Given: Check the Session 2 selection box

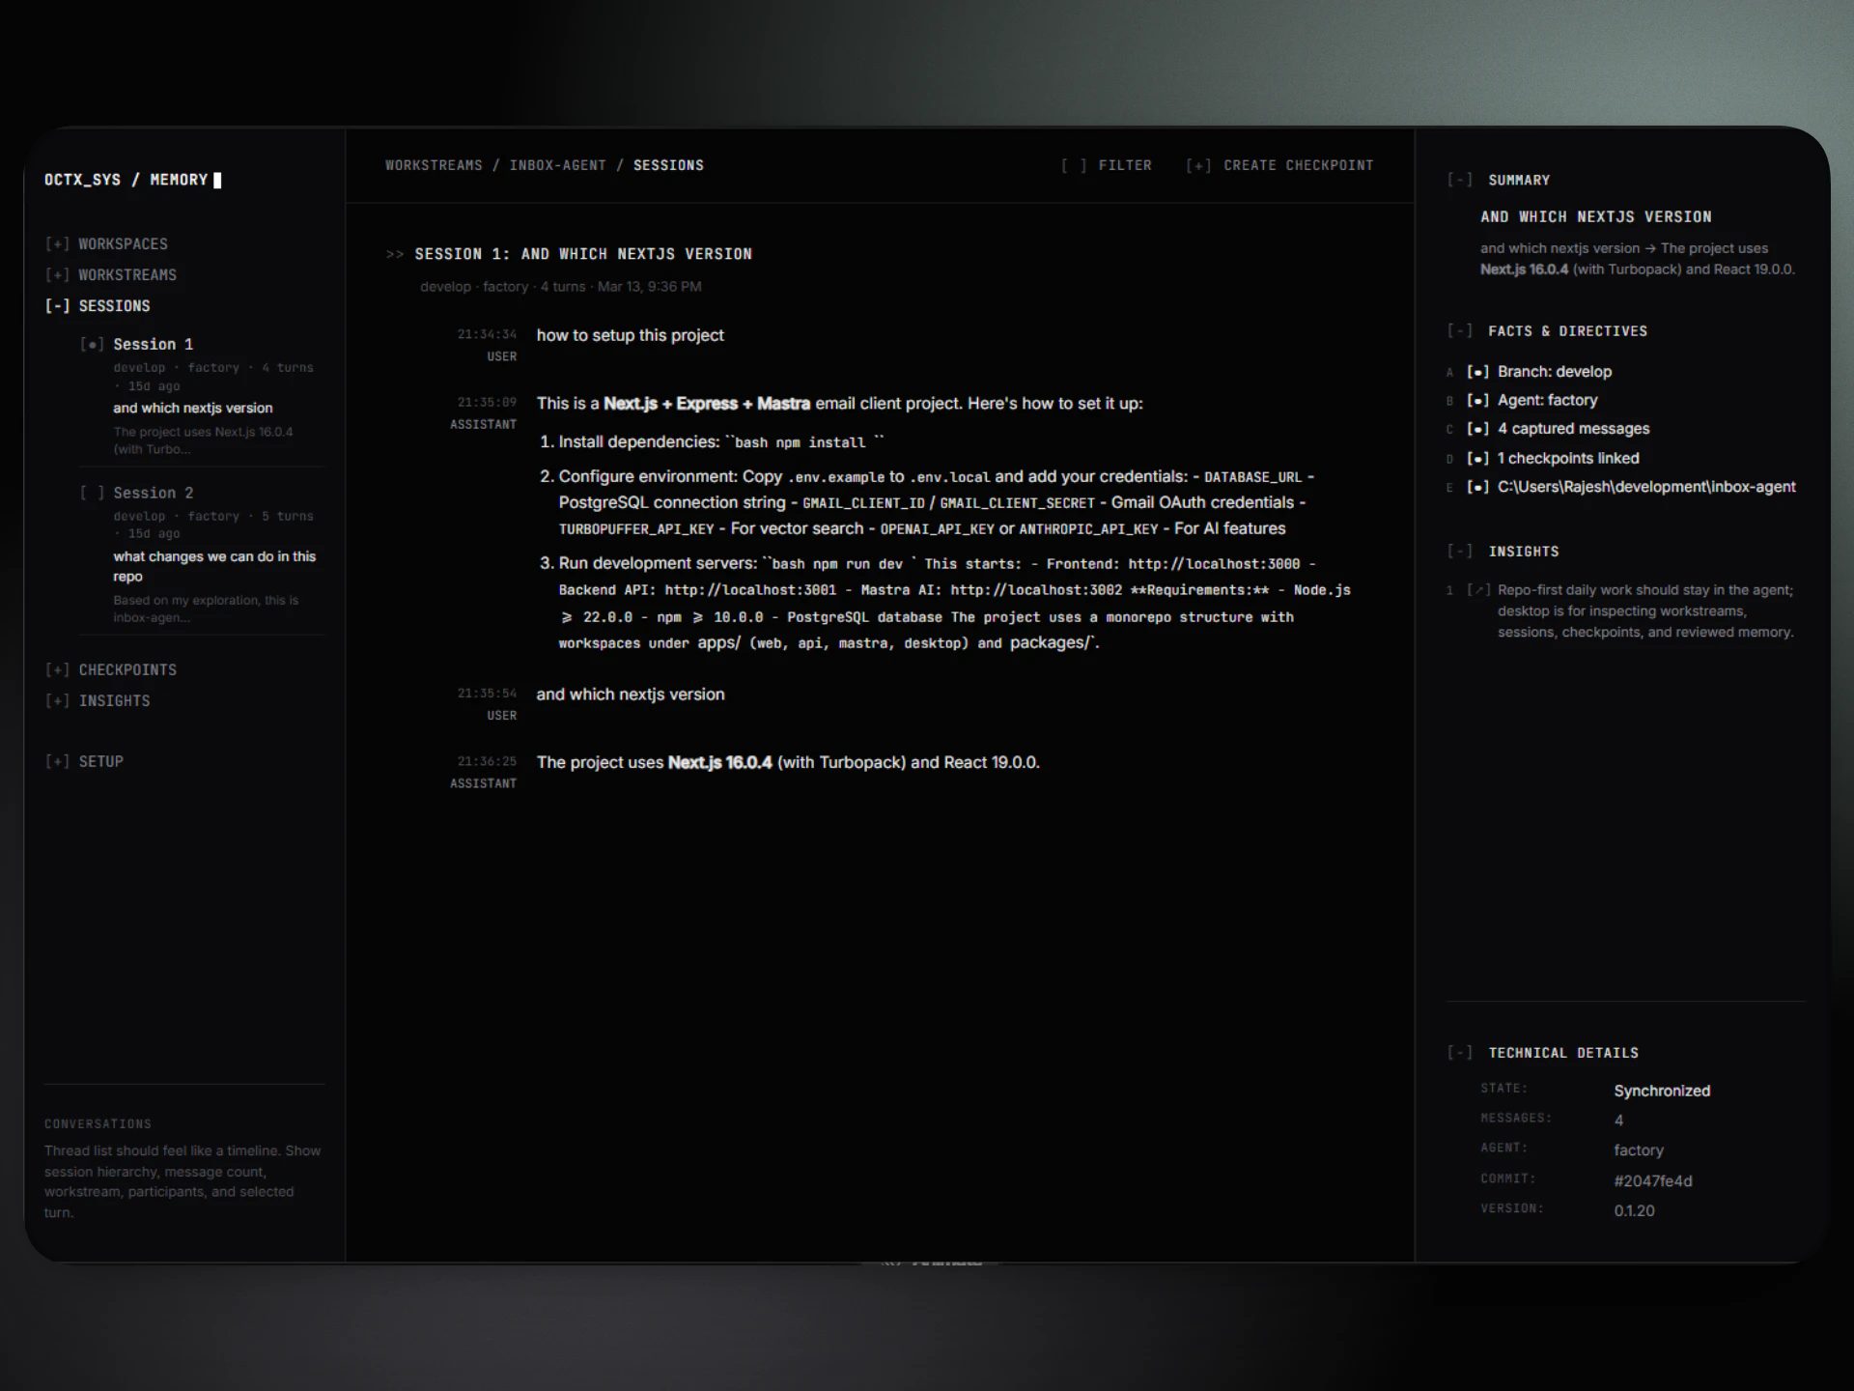Looking at the screenshot, I should coord(92,494).
